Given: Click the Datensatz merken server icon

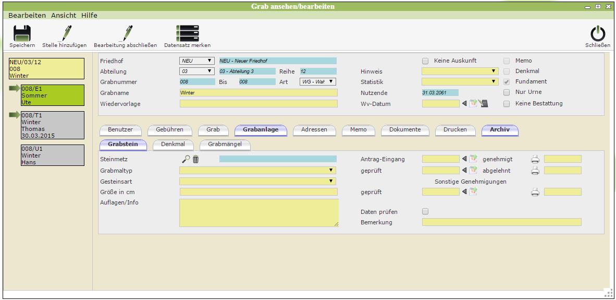Looking at the screenshot, I should [x=187, y=33].
